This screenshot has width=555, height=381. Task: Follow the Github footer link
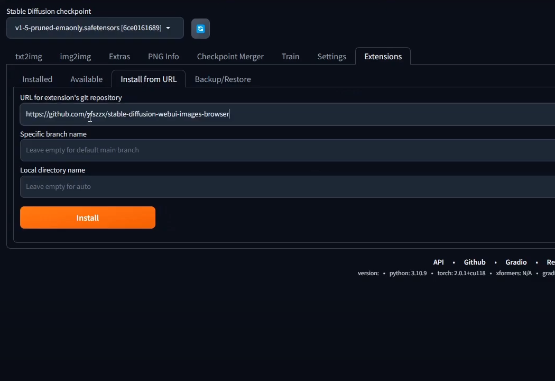click(x=474, y=262)
